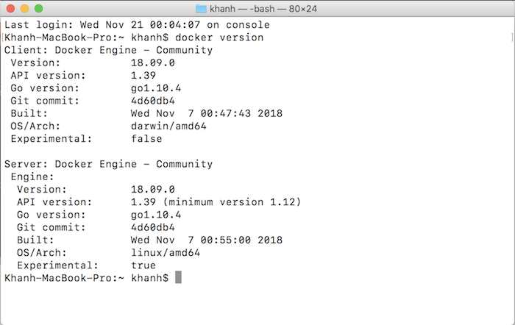Viewport: 515px width, 325px height.
Task: Click server Go version go1.10.4
Action: [x=156, y=215]
